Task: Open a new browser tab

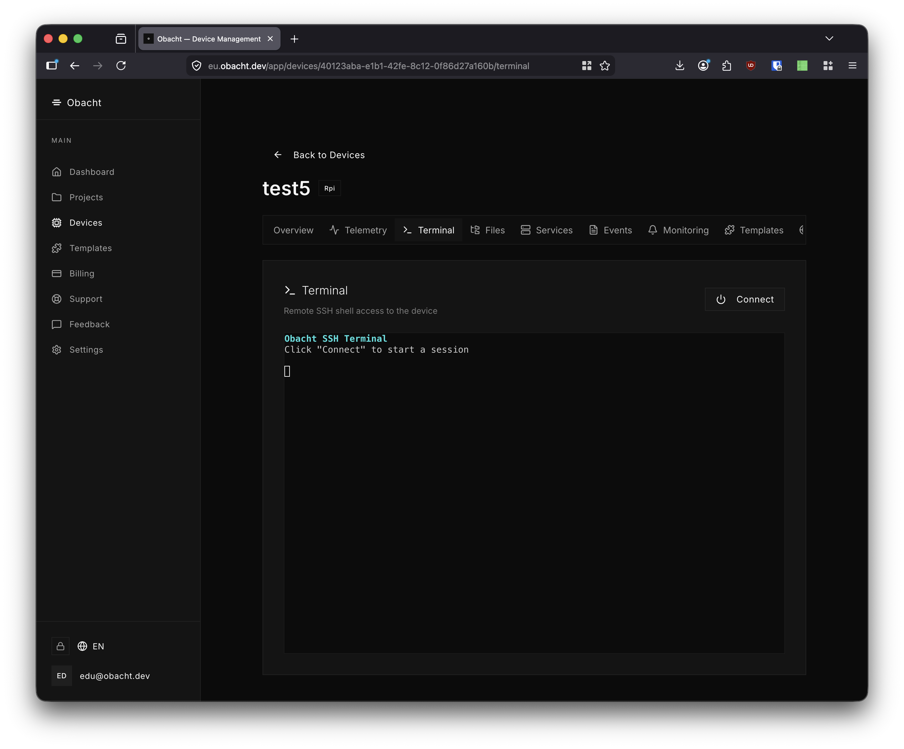Action: (294, 39)
